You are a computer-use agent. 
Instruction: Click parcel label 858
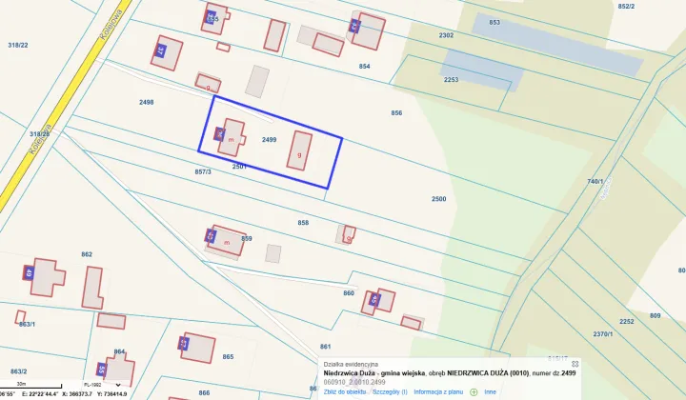point(303,223)
